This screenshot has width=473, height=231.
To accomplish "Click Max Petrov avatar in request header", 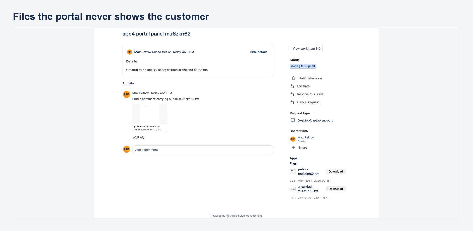I will pos(129,52).
